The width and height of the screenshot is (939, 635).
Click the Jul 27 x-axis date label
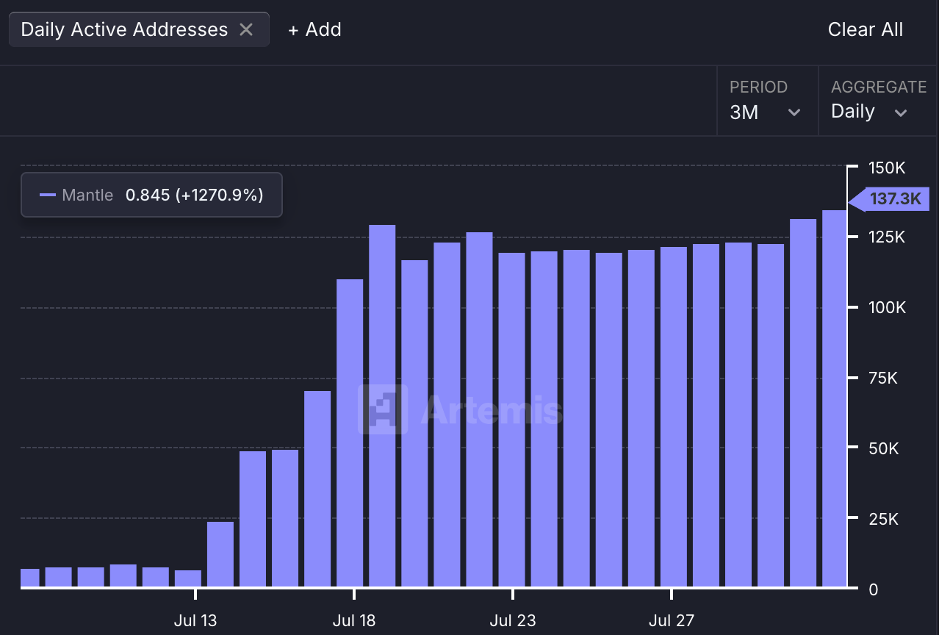(x=672, y=620)
